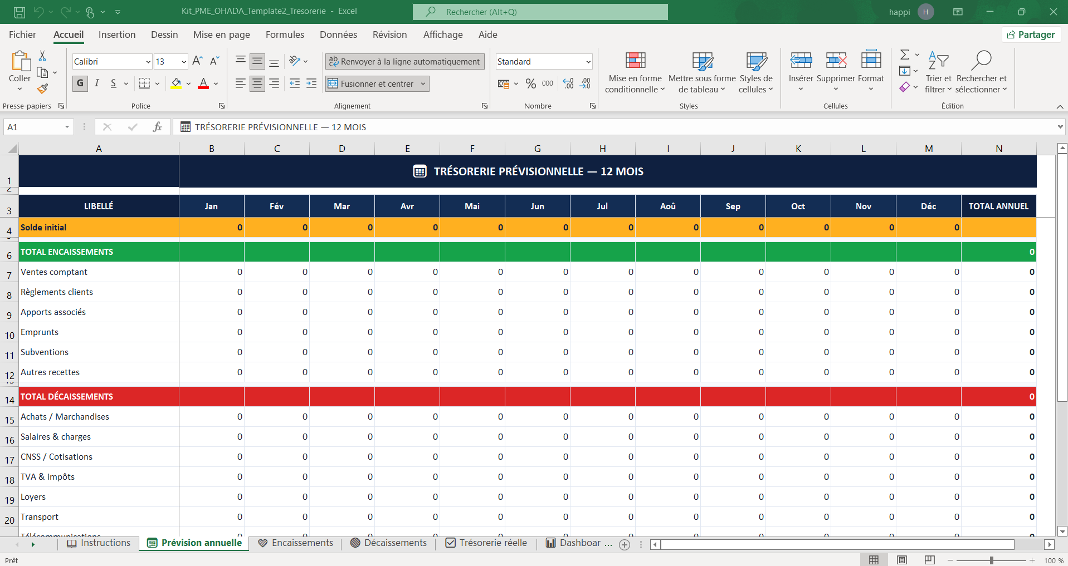Open the Format cells menu
The height and width of the screenshot is (566, 1068).
[x=871, y=72]
